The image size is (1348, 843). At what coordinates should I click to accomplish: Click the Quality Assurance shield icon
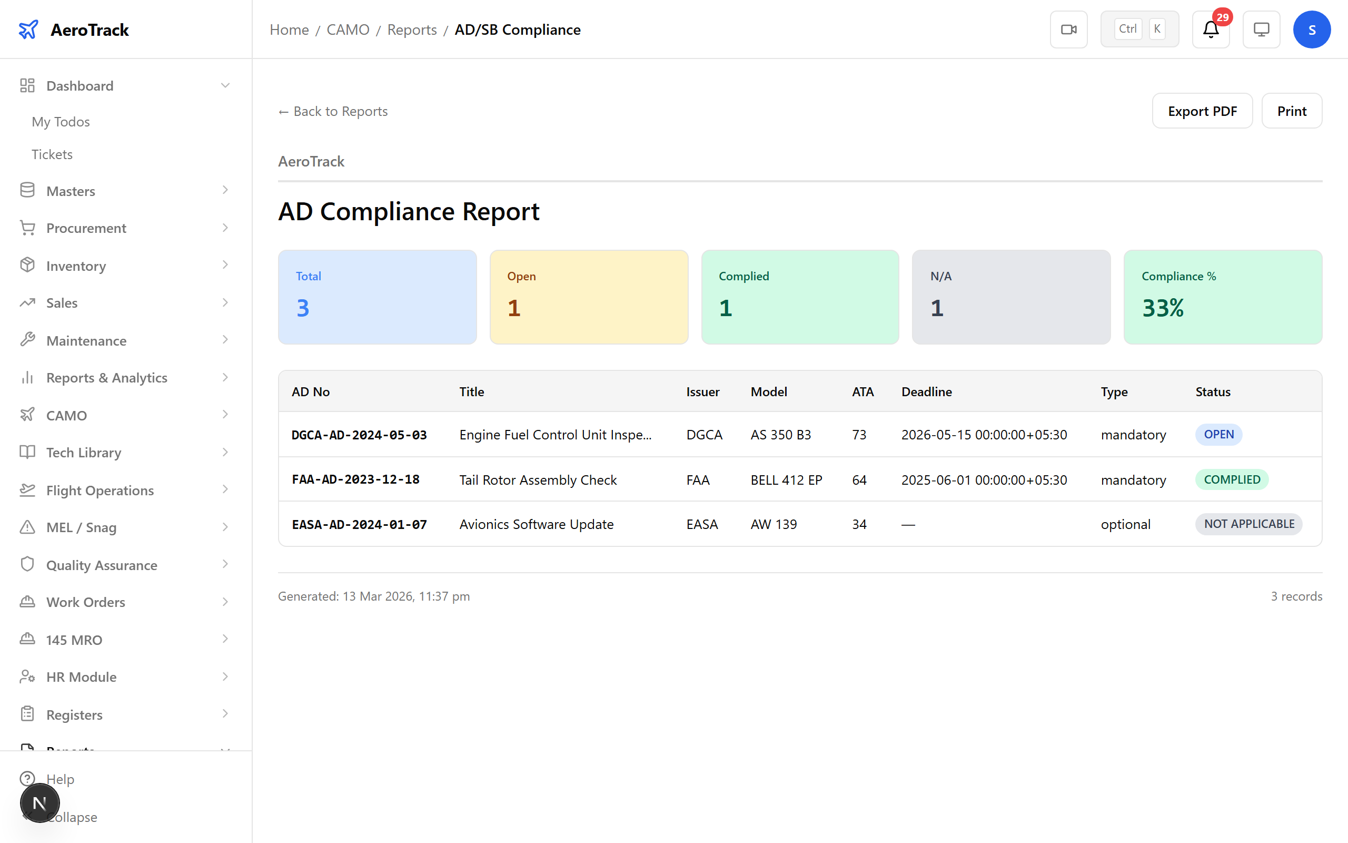tap(27, 564)
